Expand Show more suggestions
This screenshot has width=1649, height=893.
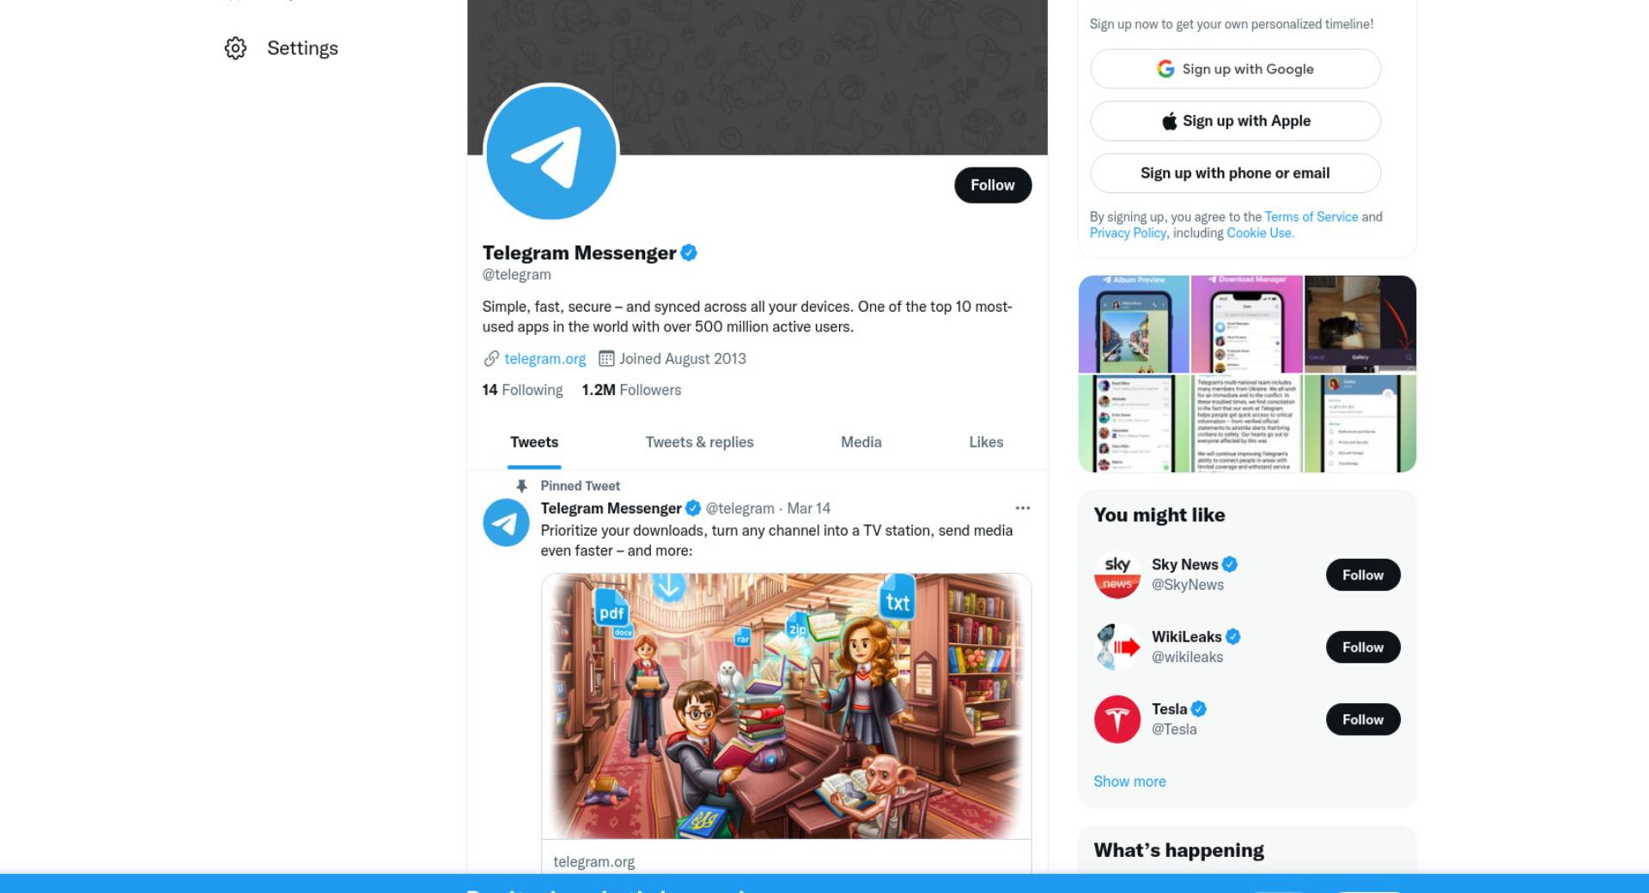(x=1129, y=781)
